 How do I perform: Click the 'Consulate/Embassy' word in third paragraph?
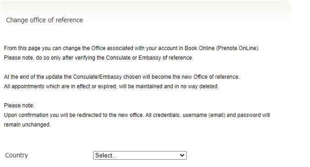click(x=97, y=77)
